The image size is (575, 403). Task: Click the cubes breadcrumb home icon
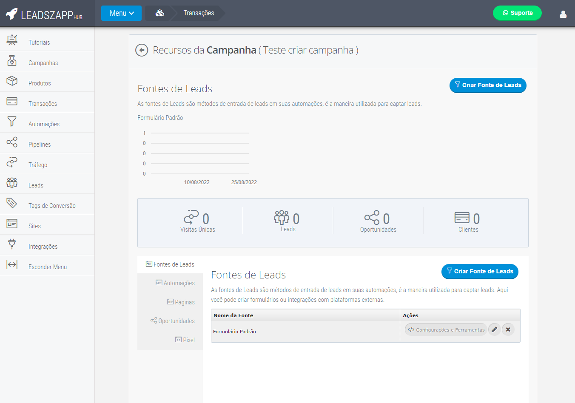159,13
